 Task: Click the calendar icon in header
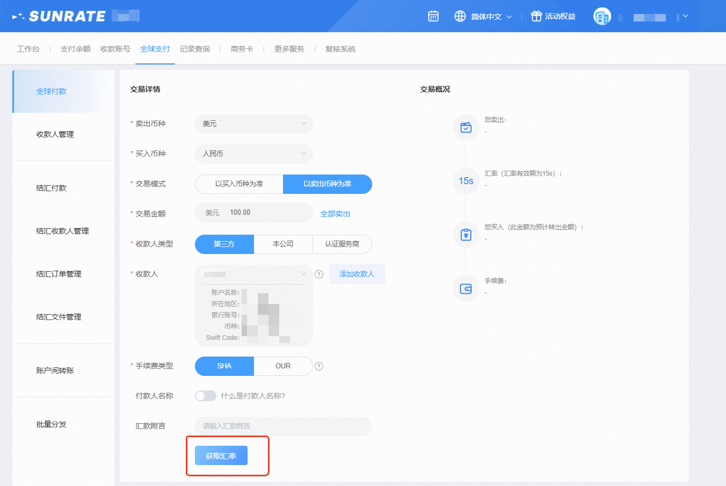pos(433,16)
